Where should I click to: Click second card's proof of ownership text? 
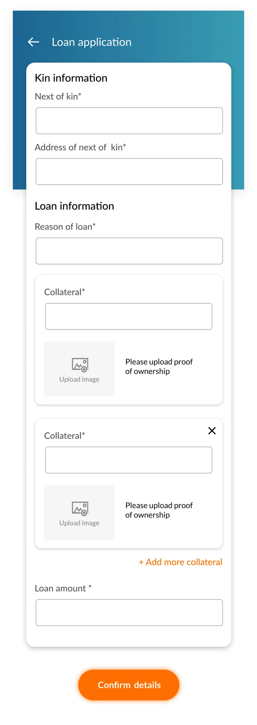tap(159, 510)
